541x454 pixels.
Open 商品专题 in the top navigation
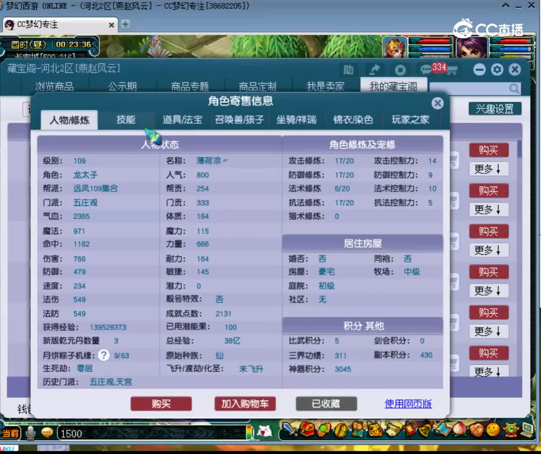point(190,87)
